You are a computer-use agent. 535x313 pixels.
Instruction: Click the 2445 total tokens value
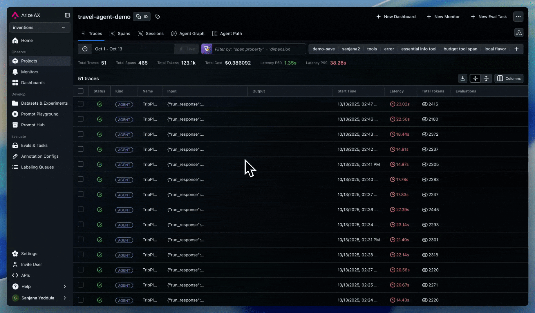click(x=433, y=210)
